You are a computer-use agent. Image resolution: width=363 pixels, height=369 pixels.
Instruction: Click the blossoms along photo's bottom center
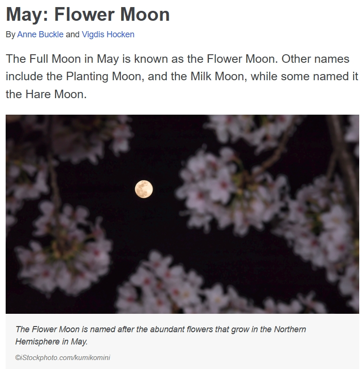click(x=179, y=287)
